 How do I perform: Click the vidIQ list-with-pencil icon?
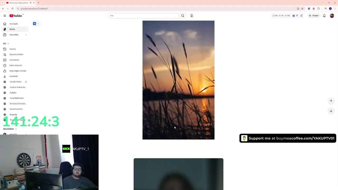[297, 16]
